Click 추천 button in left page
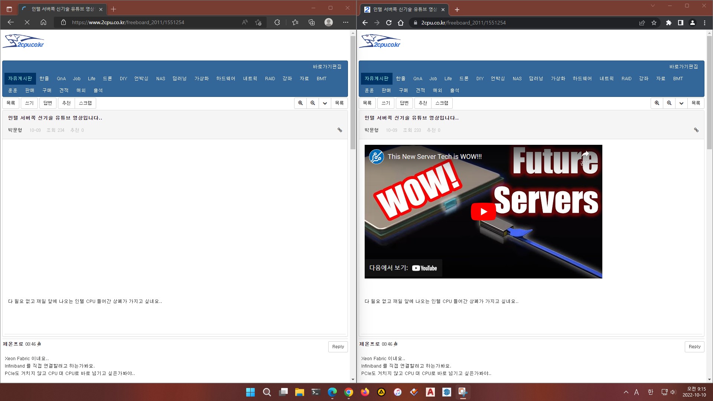Viewport: 713px width, 401px height. tap(66, 103)
